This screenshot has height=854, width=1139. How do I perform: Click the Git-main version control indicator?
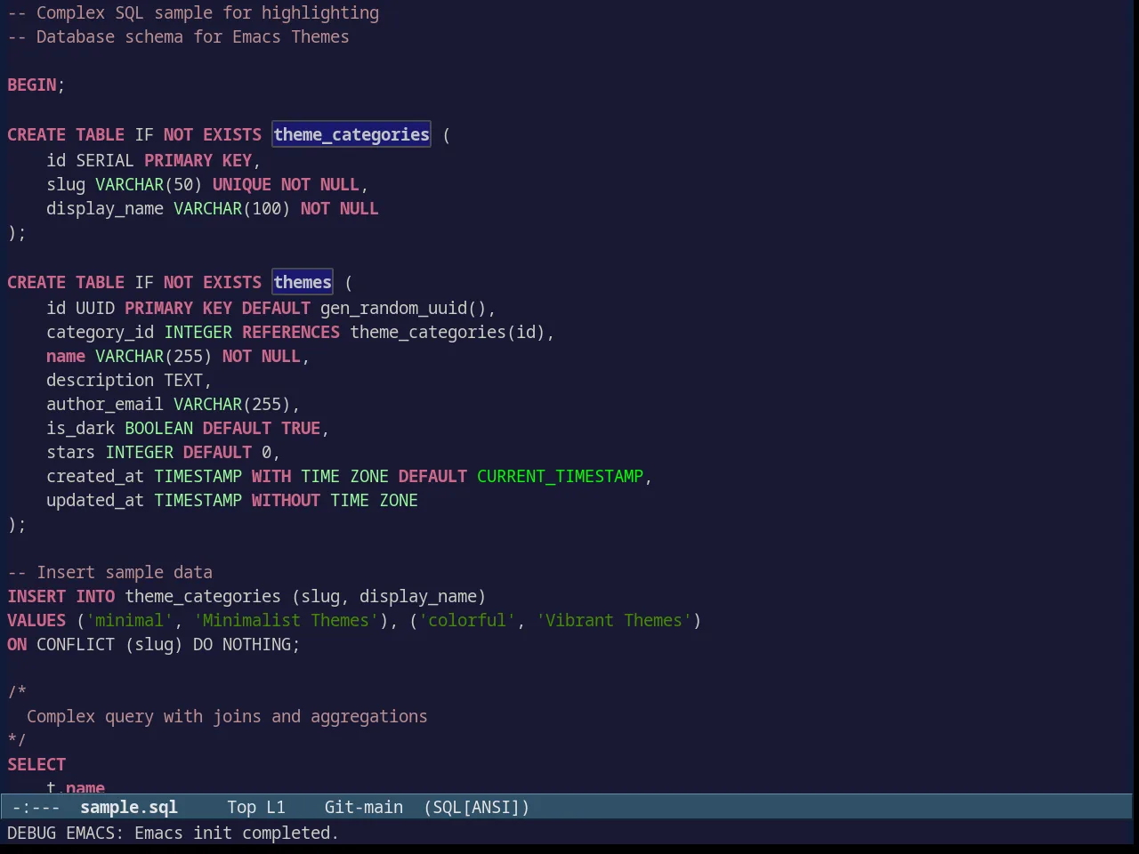pyautogui.click(x=364, y=807)
